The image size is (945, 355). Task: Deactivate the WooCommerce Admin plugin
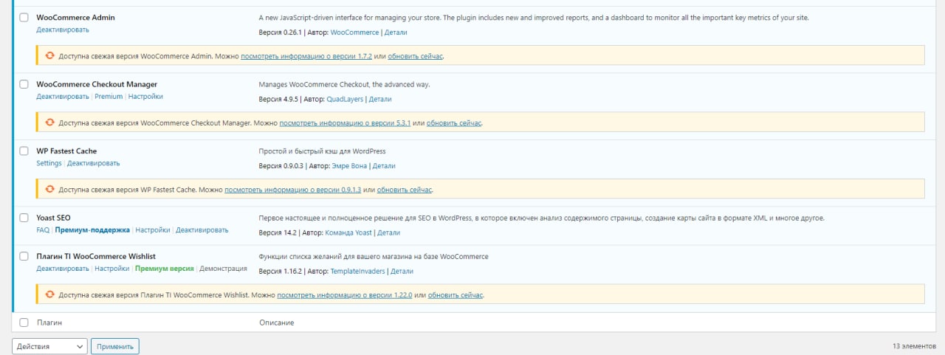pos(63,30)
